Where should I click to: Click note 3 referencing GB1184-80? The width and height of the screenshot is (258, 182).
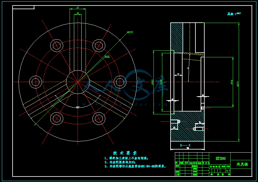pos(135,166)
